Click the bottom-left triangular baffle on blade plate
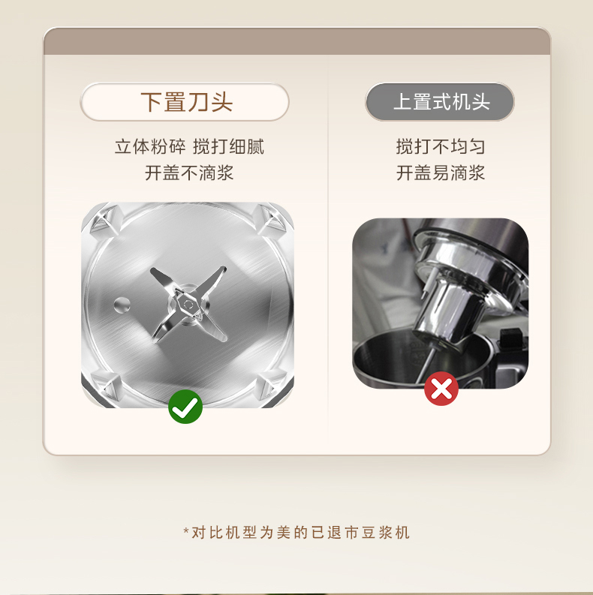This screenshot has width=593, height=595. click(x=107, y=386)
